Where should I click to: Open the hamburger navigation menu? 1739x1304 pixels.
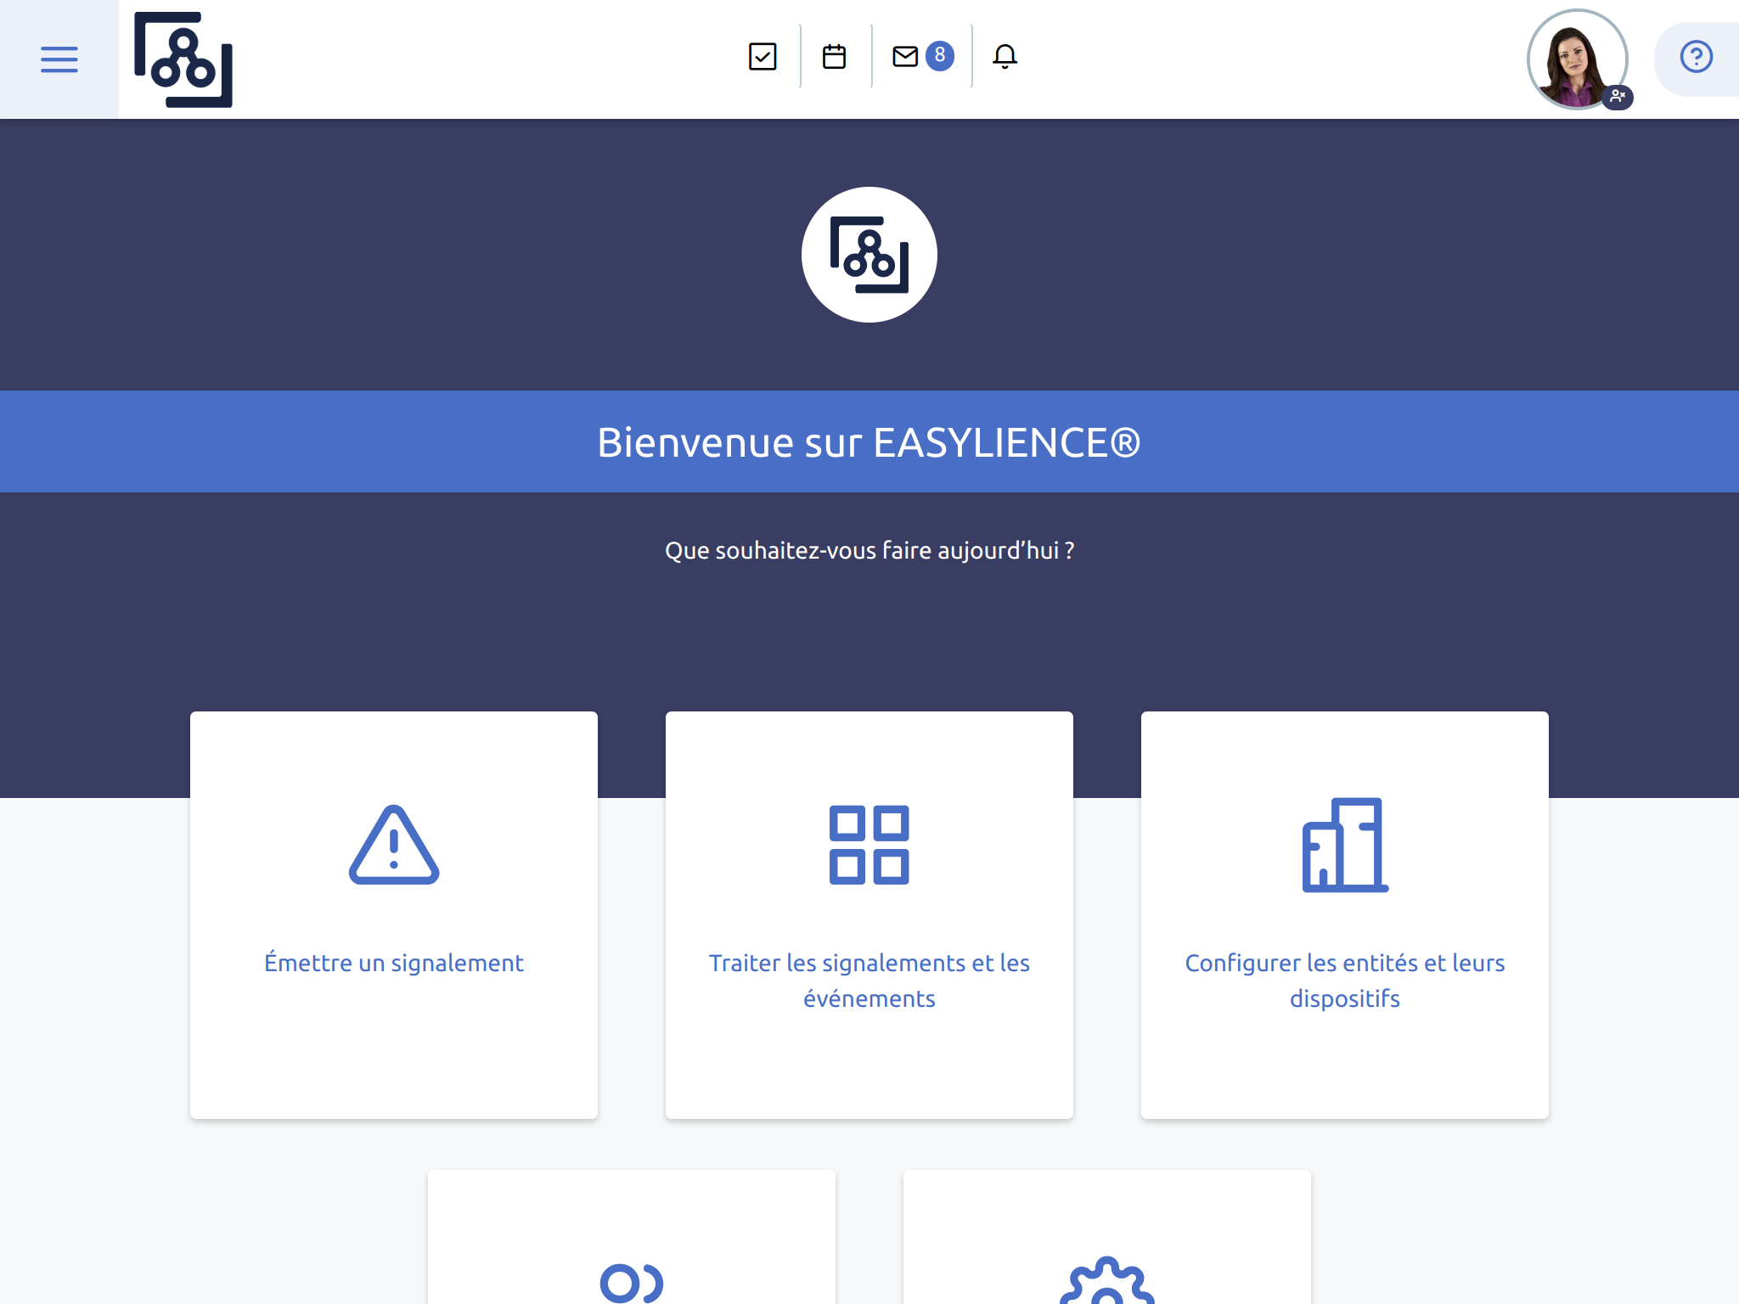[59, 59]
